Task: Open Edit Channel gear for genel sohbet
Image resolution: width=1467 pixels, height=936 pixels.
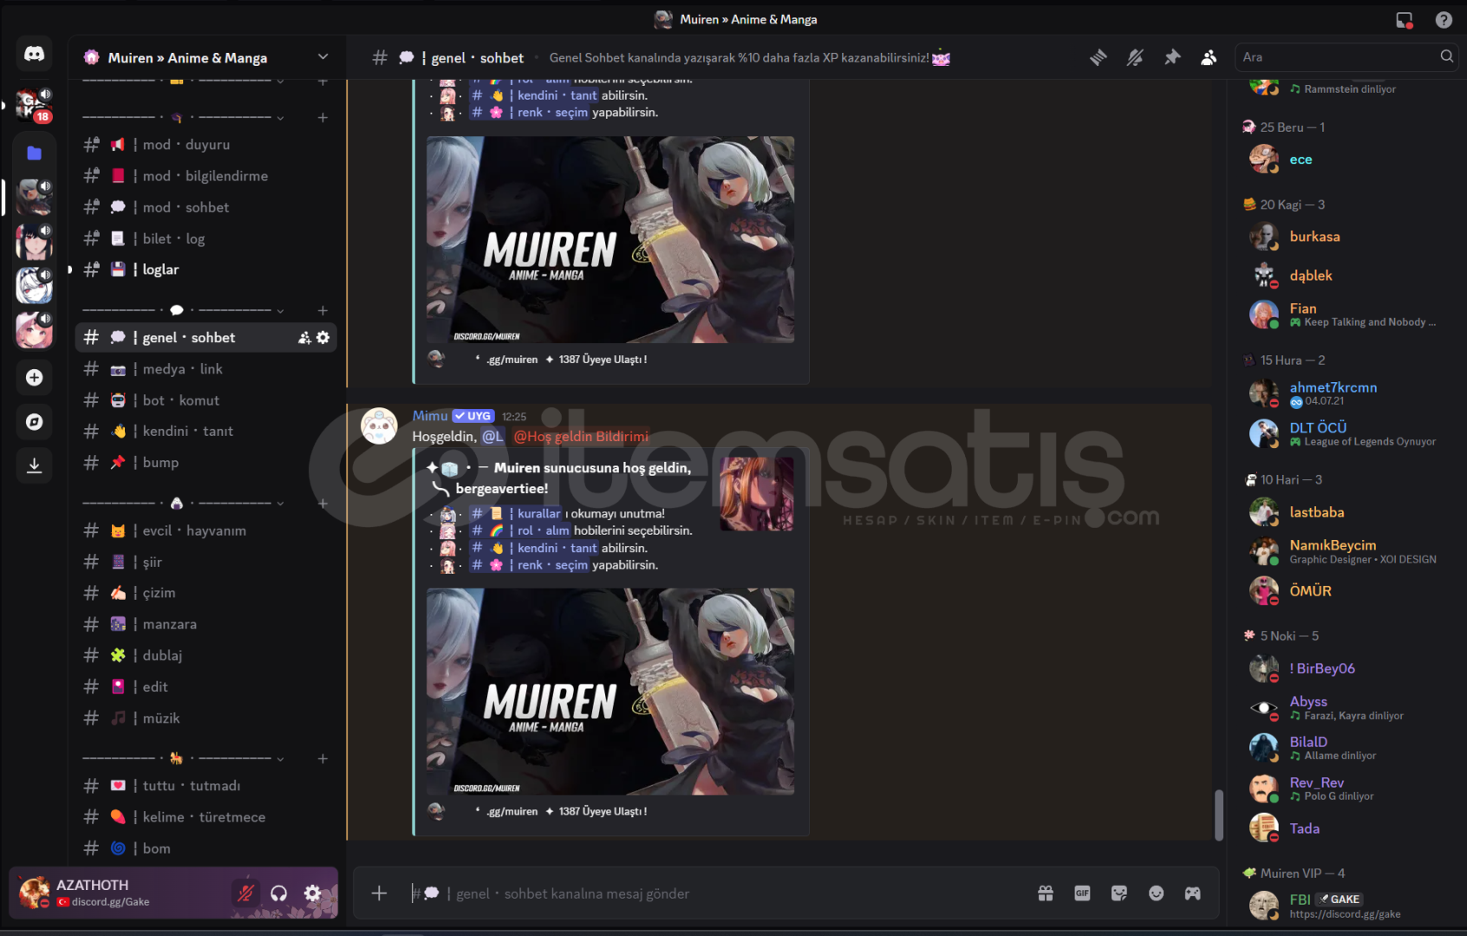Action: pyautogui.click(x=323, y=337)
